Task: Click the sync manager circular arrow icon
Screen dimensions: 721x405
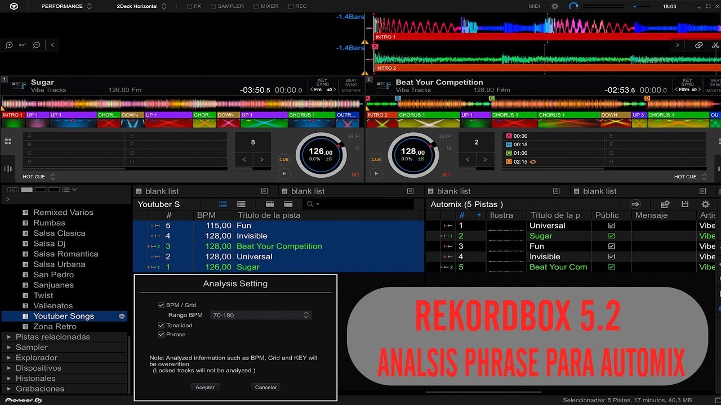Action: (573, 6)
